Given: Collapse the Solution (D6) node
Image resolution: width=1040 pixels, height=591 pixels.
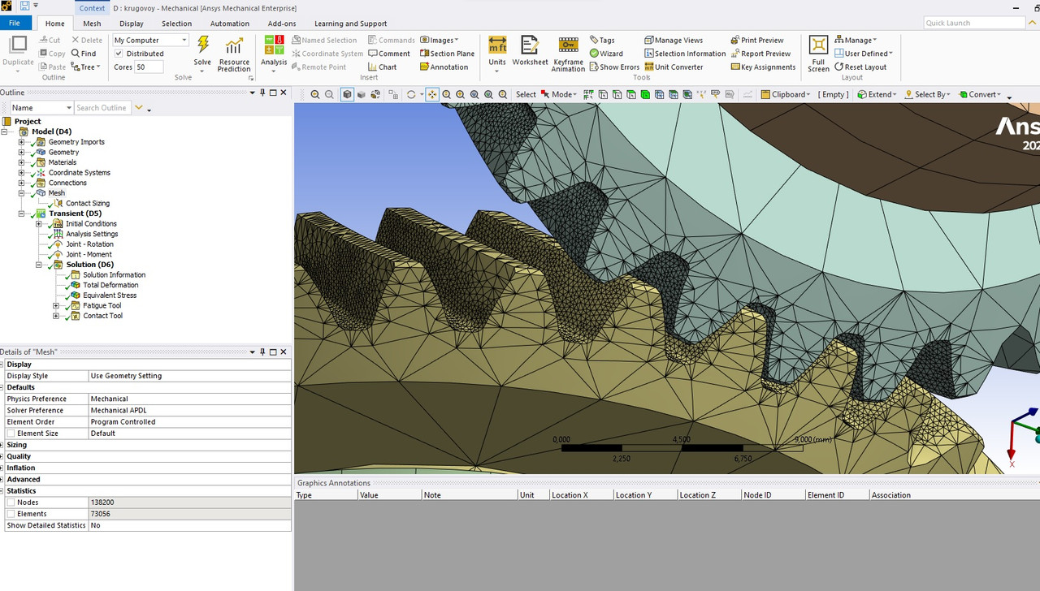Looking at the screenshot, I should point(38,265).
